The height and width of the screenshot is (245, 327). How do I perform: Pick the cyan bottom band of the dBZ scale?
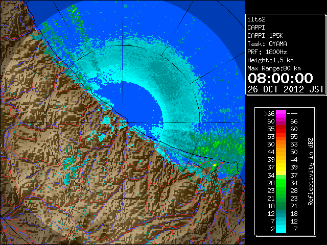(x=281, y=229)
